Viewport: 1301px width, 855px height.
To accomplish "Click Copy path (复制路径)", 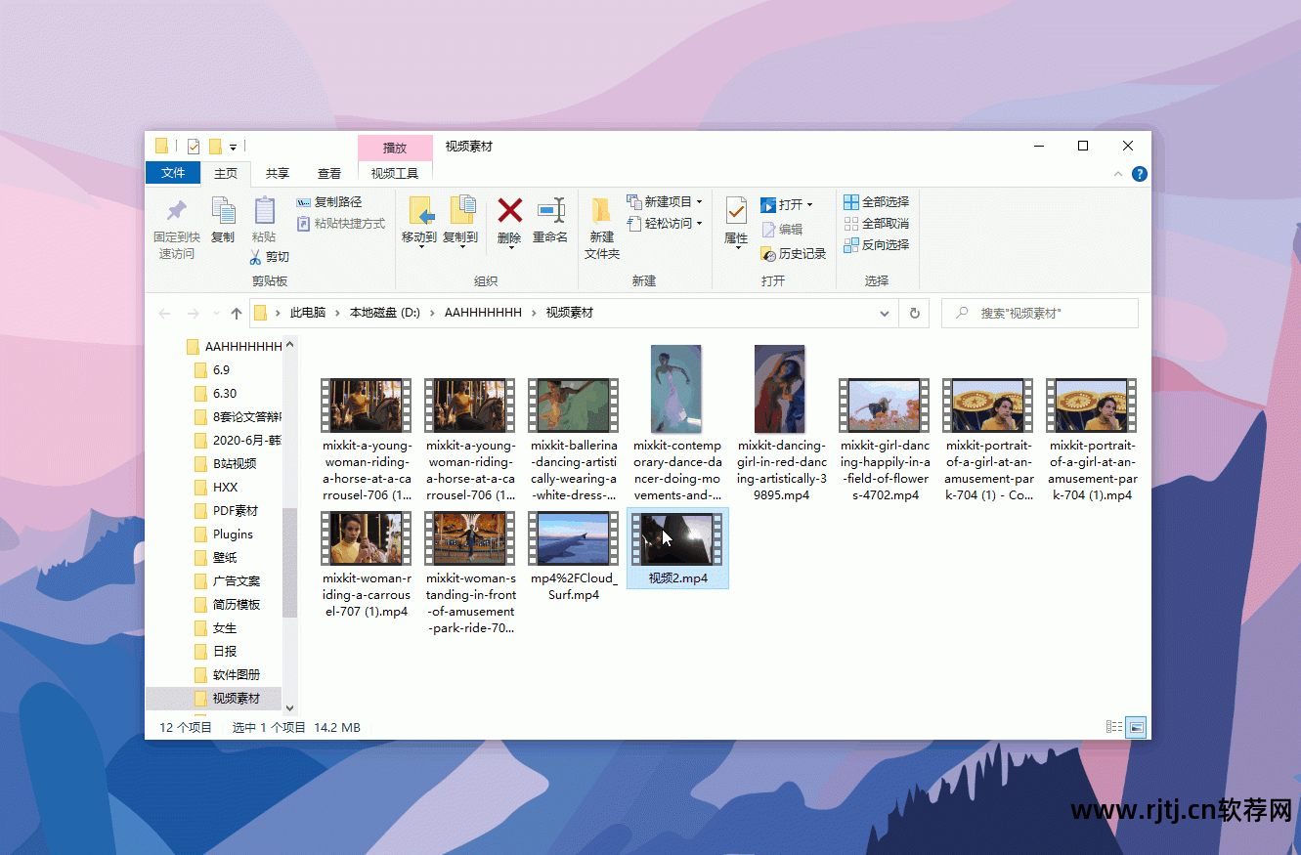I will coord(329,202).
